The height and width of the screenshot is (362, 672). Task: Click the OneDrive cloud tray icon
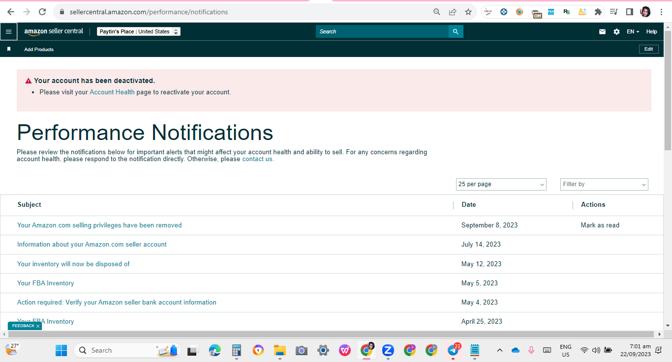[516, 350]
